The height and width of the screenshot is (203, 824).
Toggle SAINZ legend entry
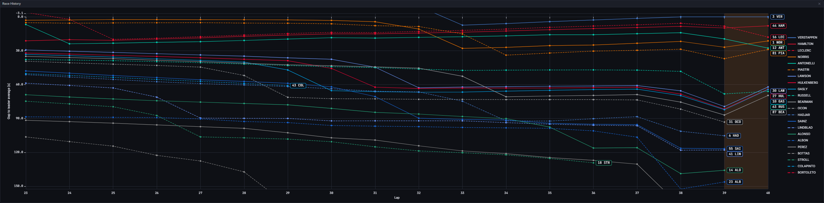coord(797,121)
